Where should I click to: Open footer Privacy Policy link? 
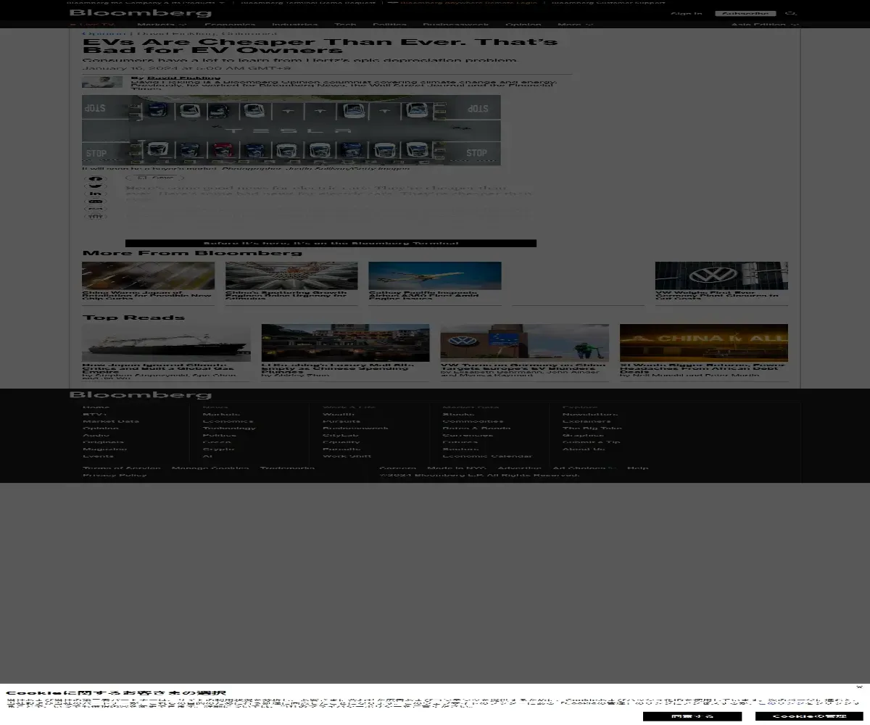click(x=115, y=476)
